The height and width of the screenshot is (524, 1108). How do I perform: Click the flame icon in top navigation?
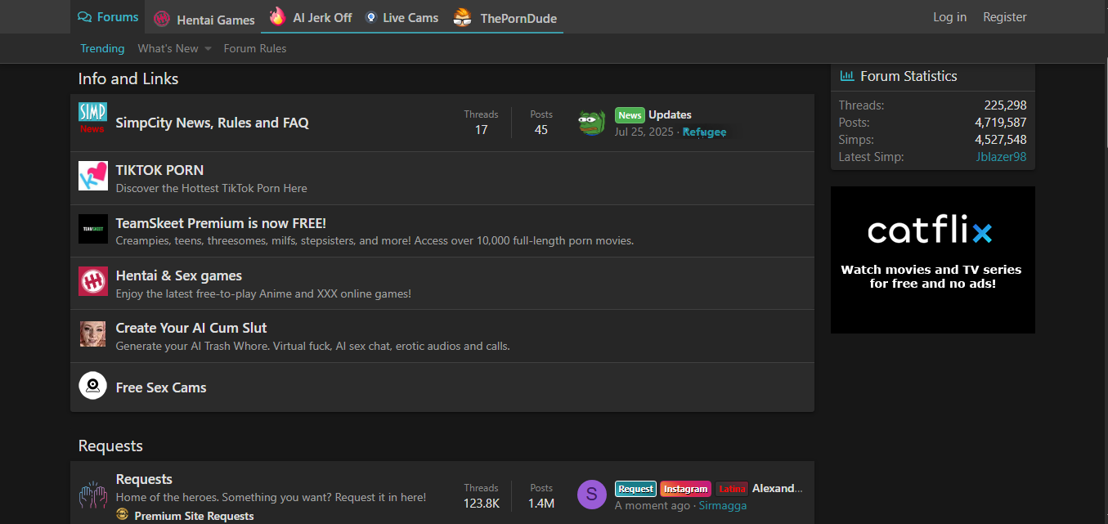point(278,16)
